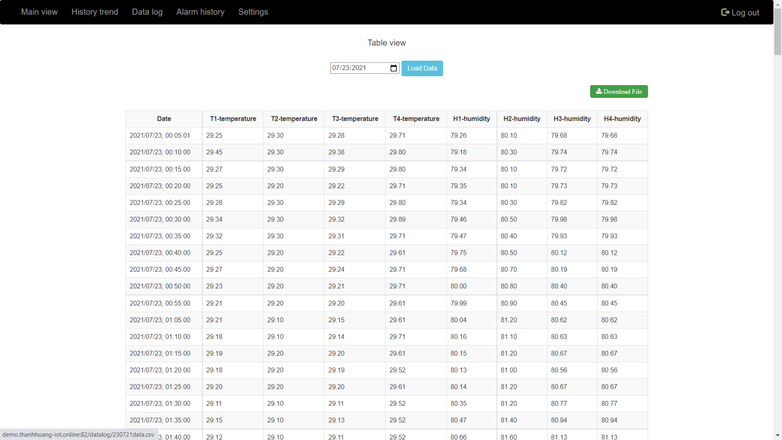Click the T2-temperature column header
The height and width of the screenshot is (440, 782).
click(294, 119)
